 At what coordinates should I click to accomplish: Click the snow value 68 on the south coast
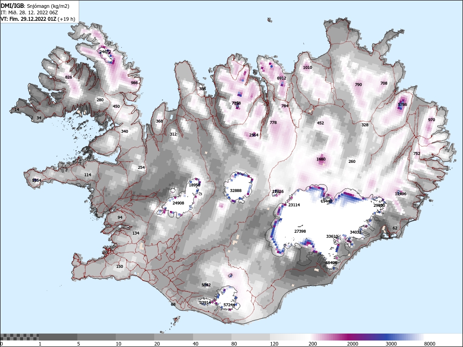[x=173, y=304]
